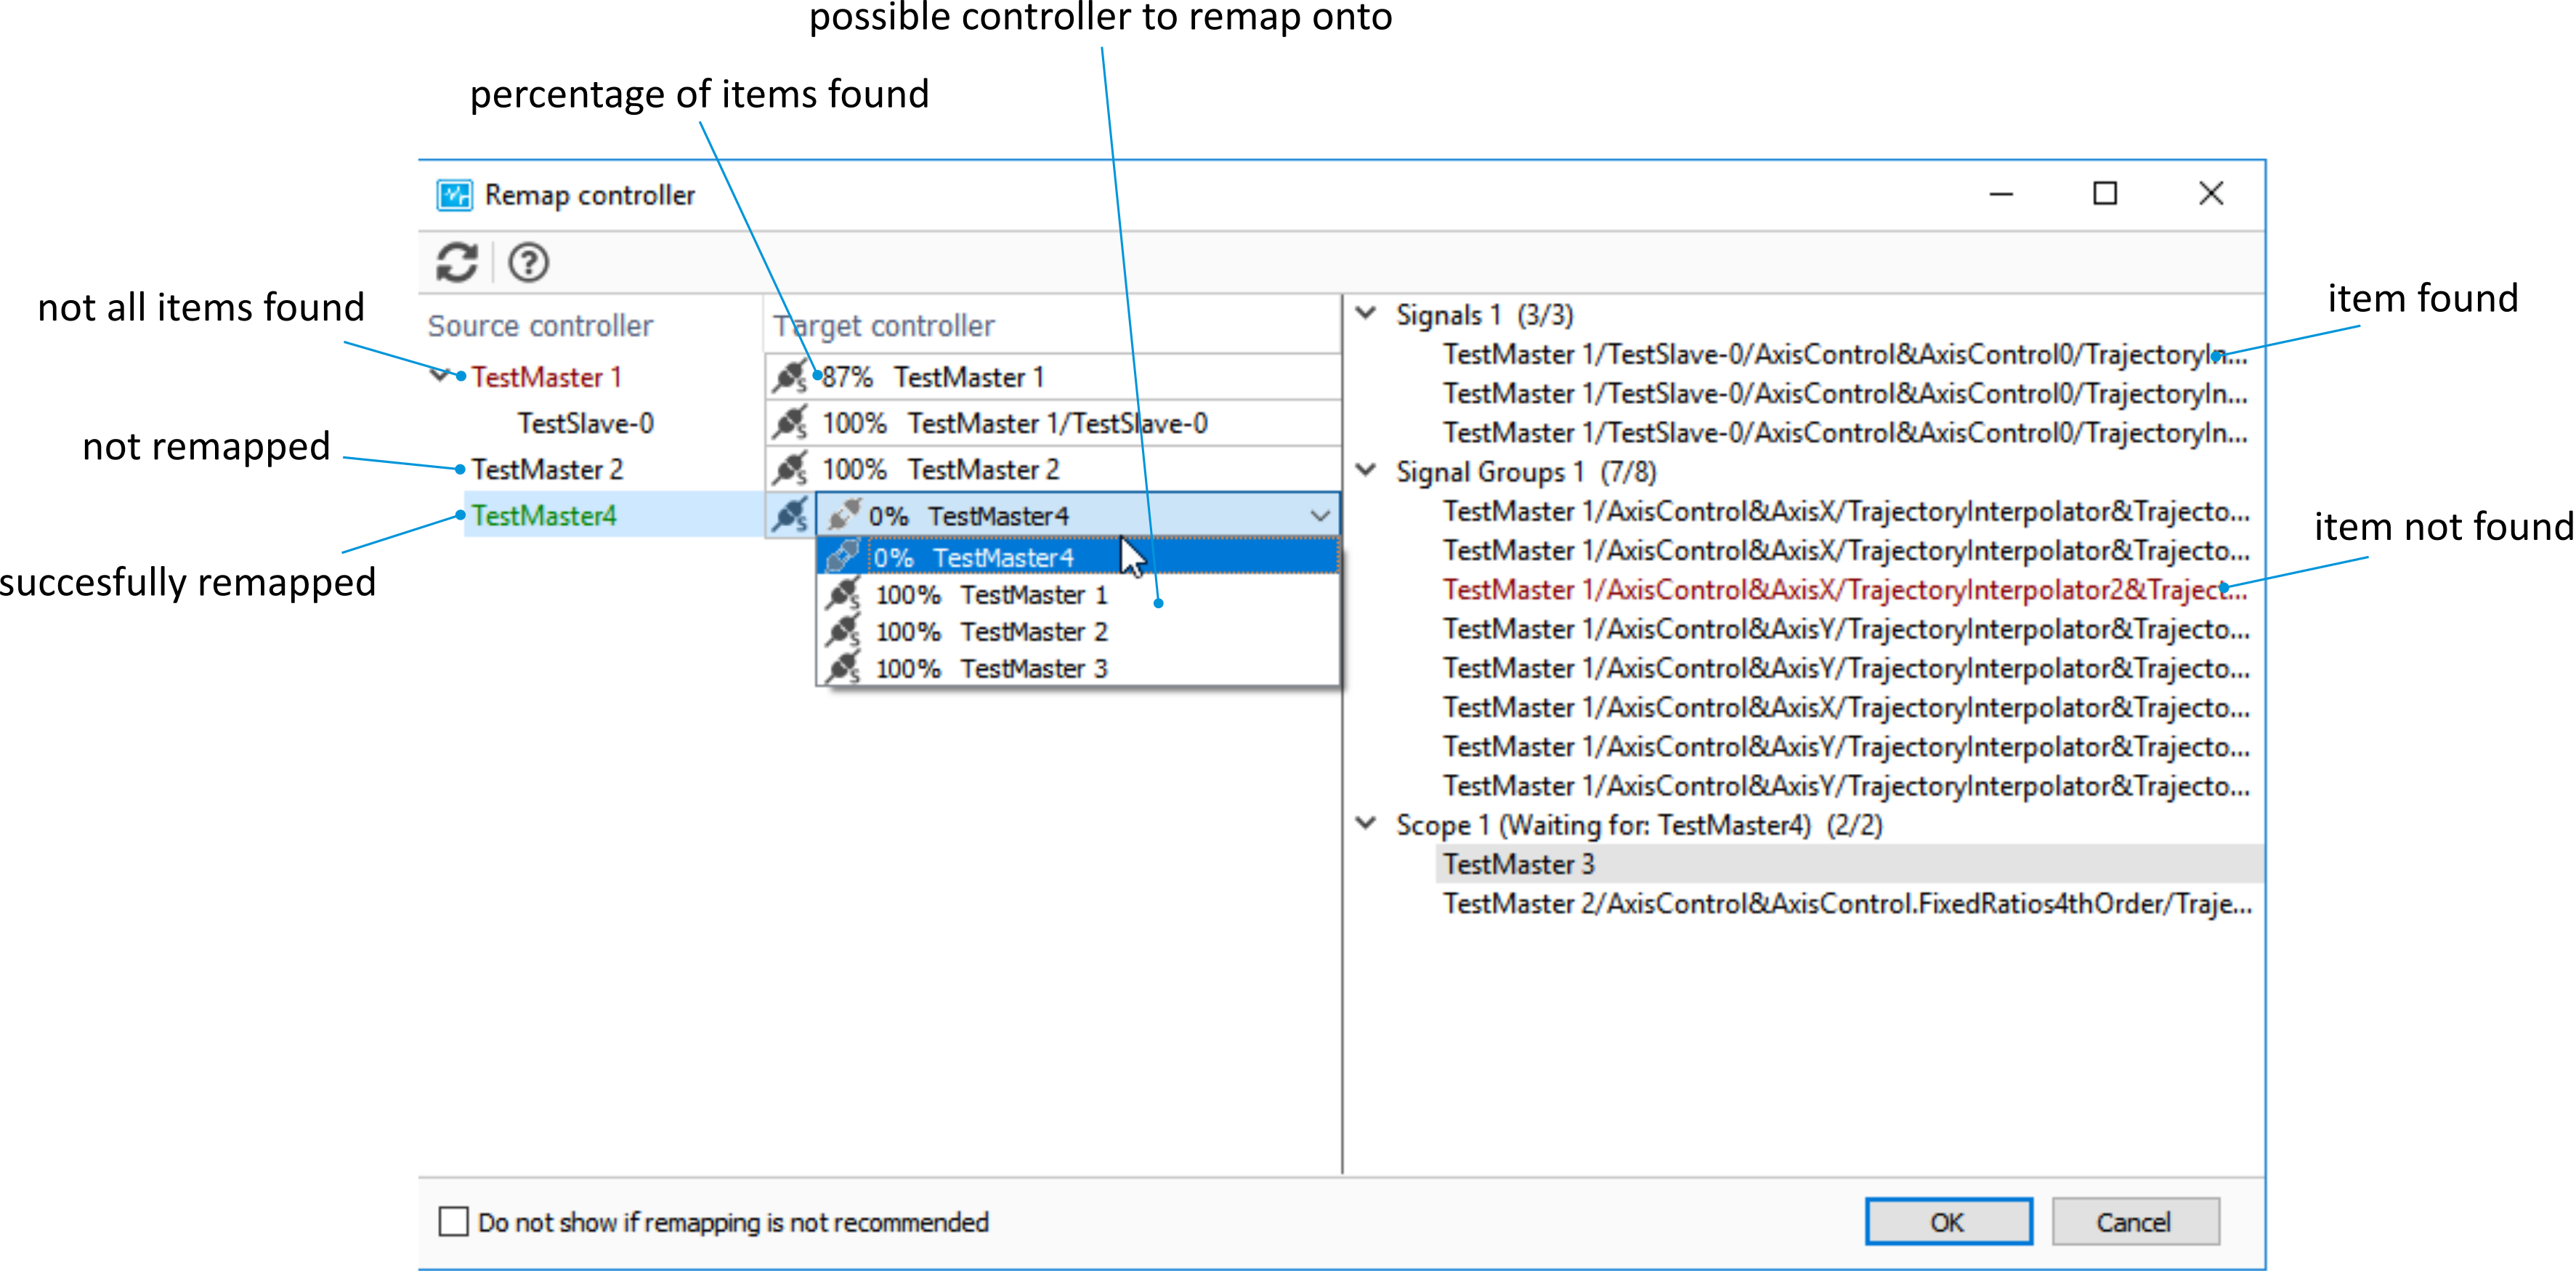Open the TestMaster4 target dropdown arrow
The height and width of the screenshot is (1271, 2576).
pyautogui.click(x=1320, y=516)
